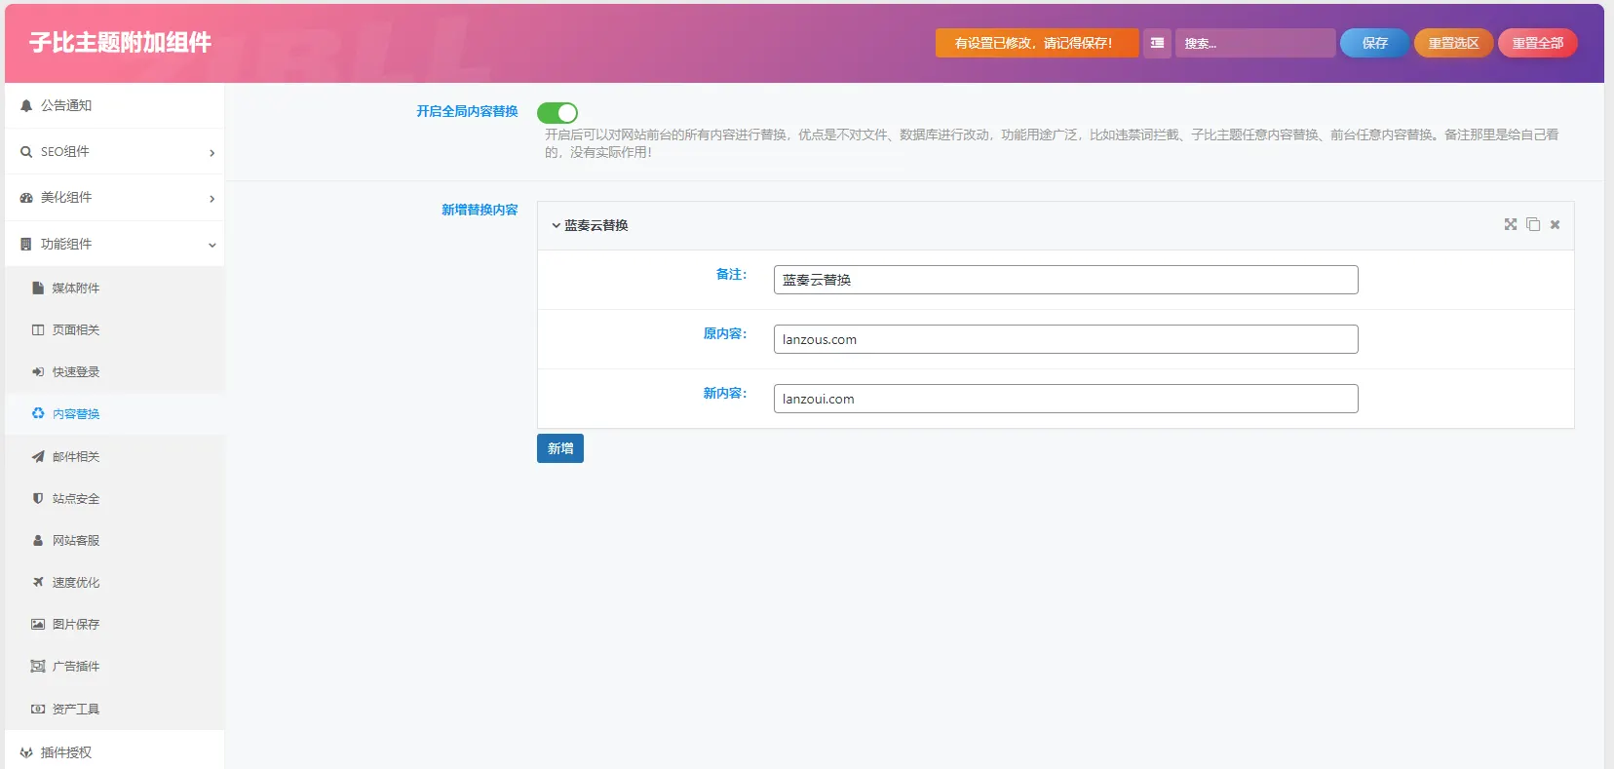Click the money icon beside 资产工具
Screen dimensions: 1614x769
pos(38,709)
